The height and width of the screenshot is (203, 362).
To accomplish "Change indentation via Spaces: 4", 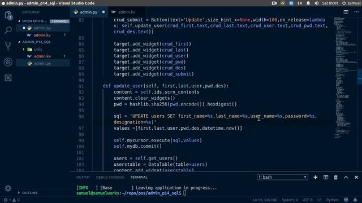I will (x=290, y=200).
